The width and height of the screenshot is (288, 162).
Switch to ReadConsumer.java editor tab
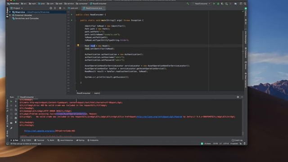tap(94, 8)
